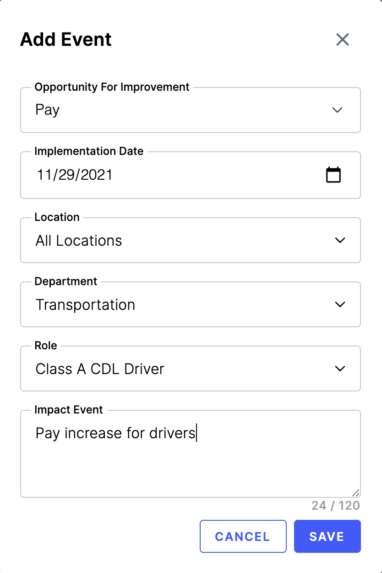Expand the Role selection dropdown
The image size is (382, 573).
click(191, 369)
